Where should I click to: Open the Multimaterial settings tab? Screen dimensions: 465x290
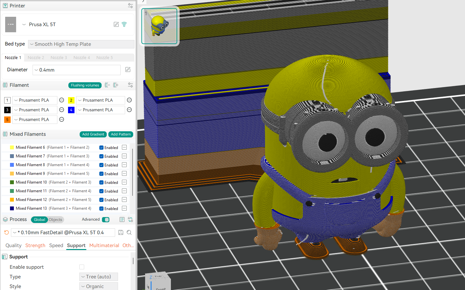click(x=104, y=245)
